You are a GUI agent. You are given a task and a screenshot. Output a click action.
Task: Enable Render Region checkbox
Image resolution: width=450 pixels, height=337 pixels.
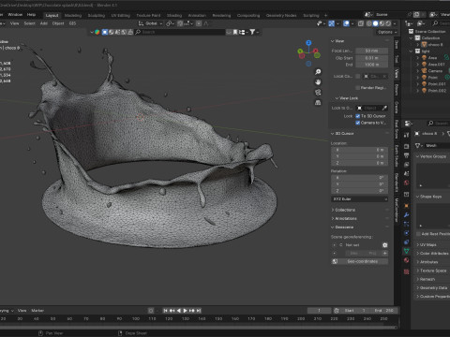point(358,88)
